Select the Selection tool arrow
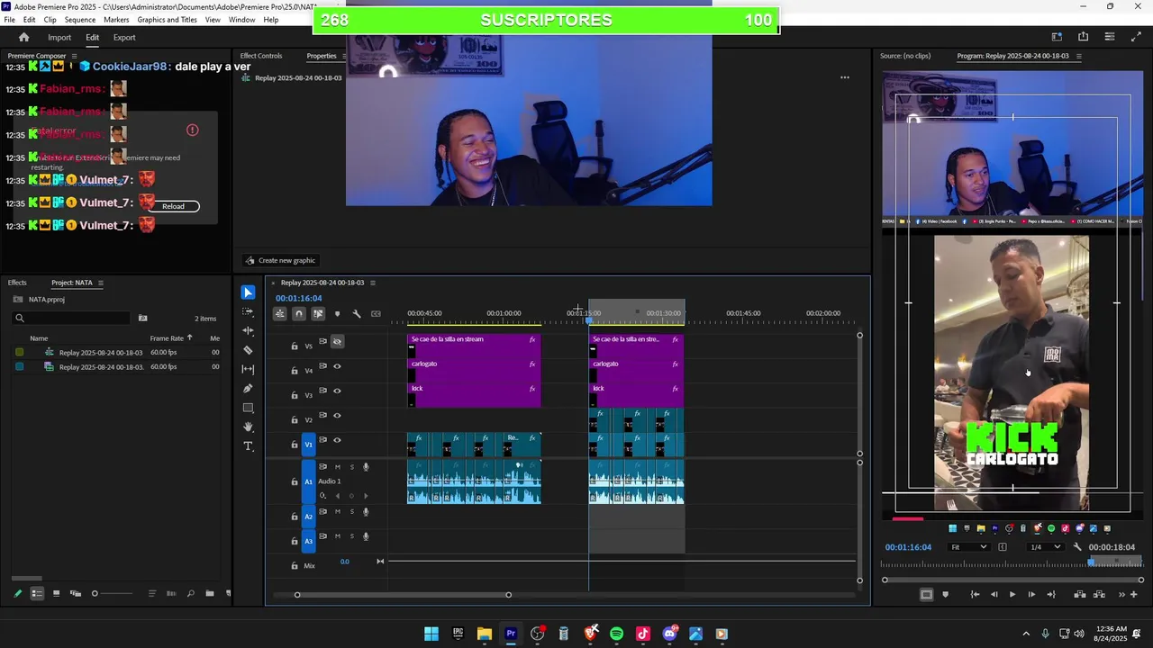1153x648 pixels. click(x=248, y=292)
